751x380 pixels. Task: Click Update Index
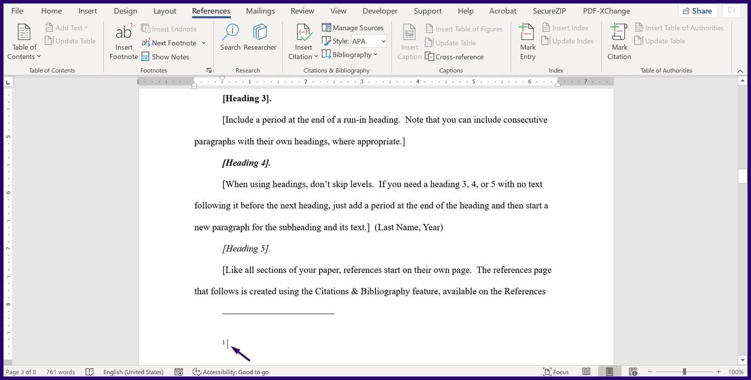[568, 41]
